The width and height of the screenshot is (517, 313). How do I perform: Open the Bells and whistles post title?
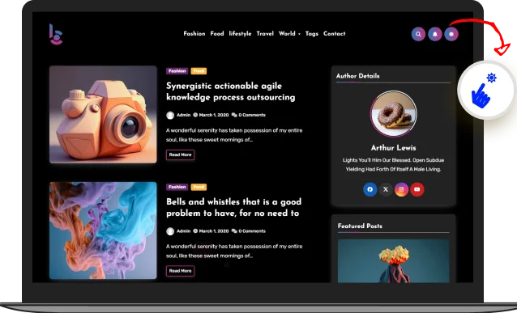[233, 207]
